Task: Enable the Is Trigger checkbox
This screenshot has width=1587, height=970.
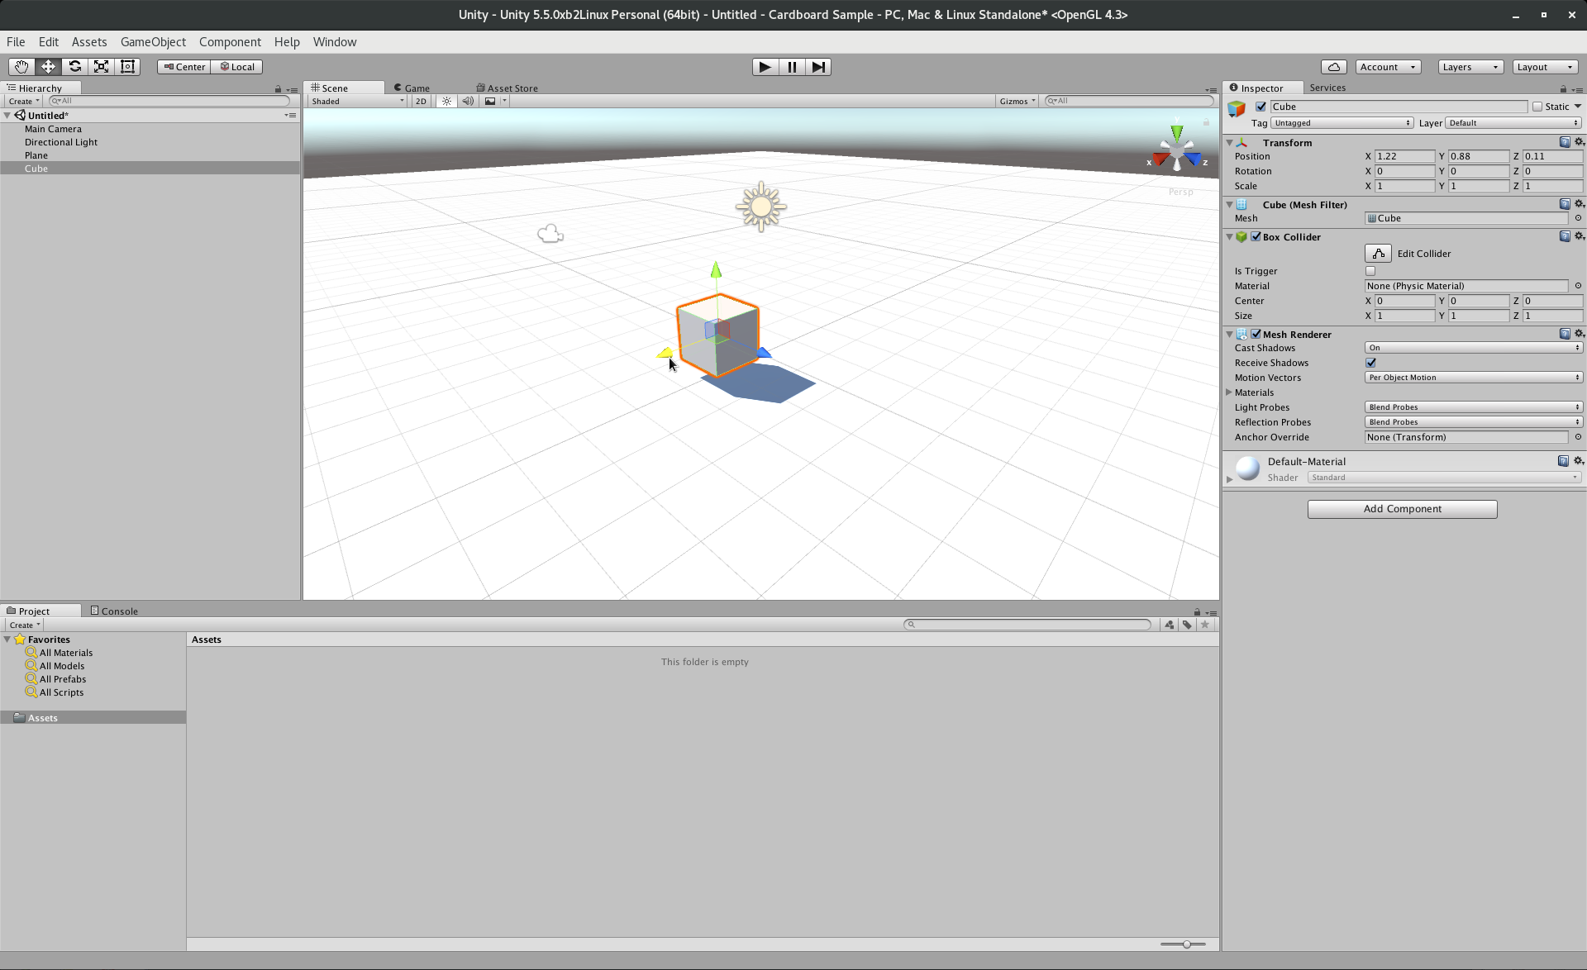Action: (1370, 271)
